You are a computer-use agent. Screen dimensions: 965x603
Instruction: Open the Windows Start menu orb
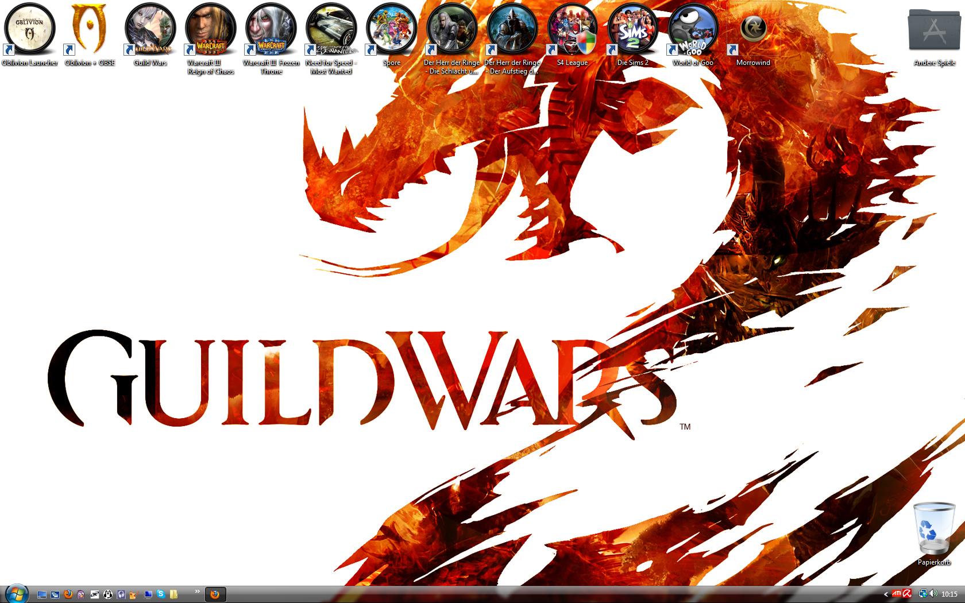pyautogui.click(x=16, y=594)
